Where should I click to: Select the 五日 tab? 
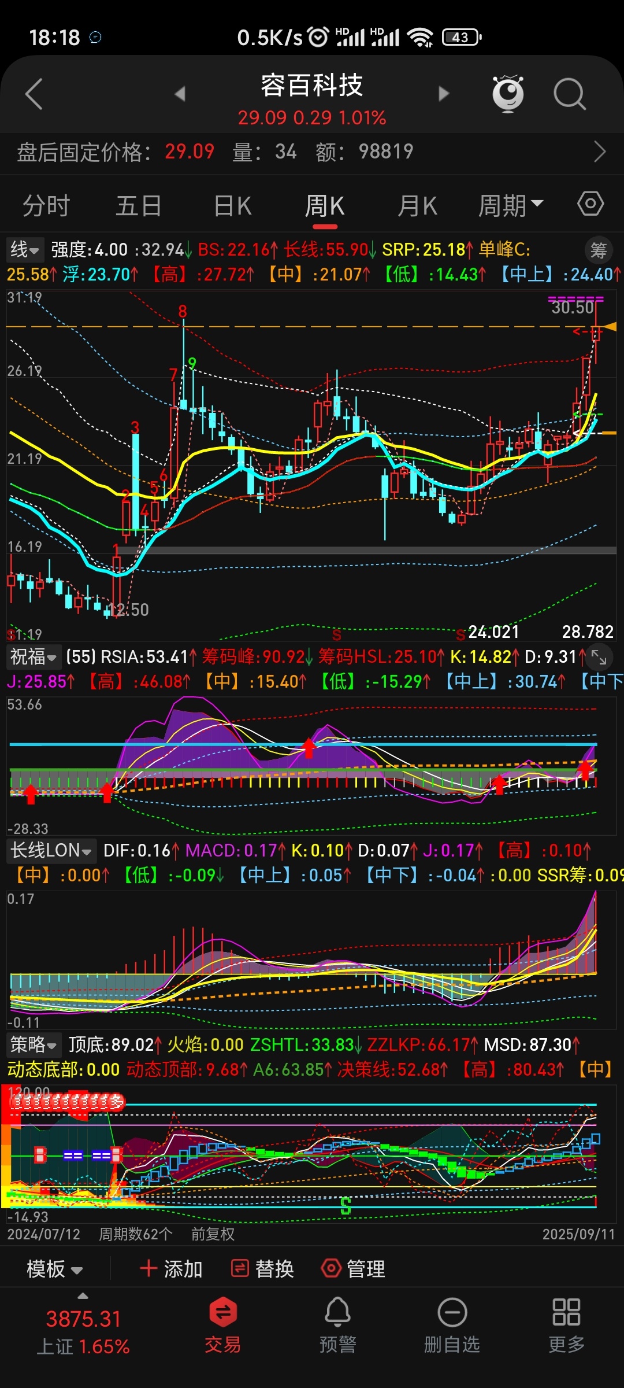[139, 206]
